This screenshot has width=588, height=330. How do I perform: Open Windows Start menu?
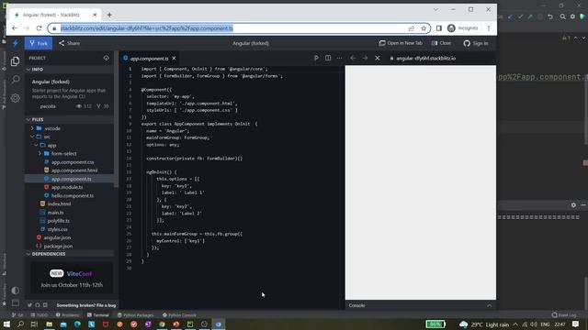click(x=6, y=324)
